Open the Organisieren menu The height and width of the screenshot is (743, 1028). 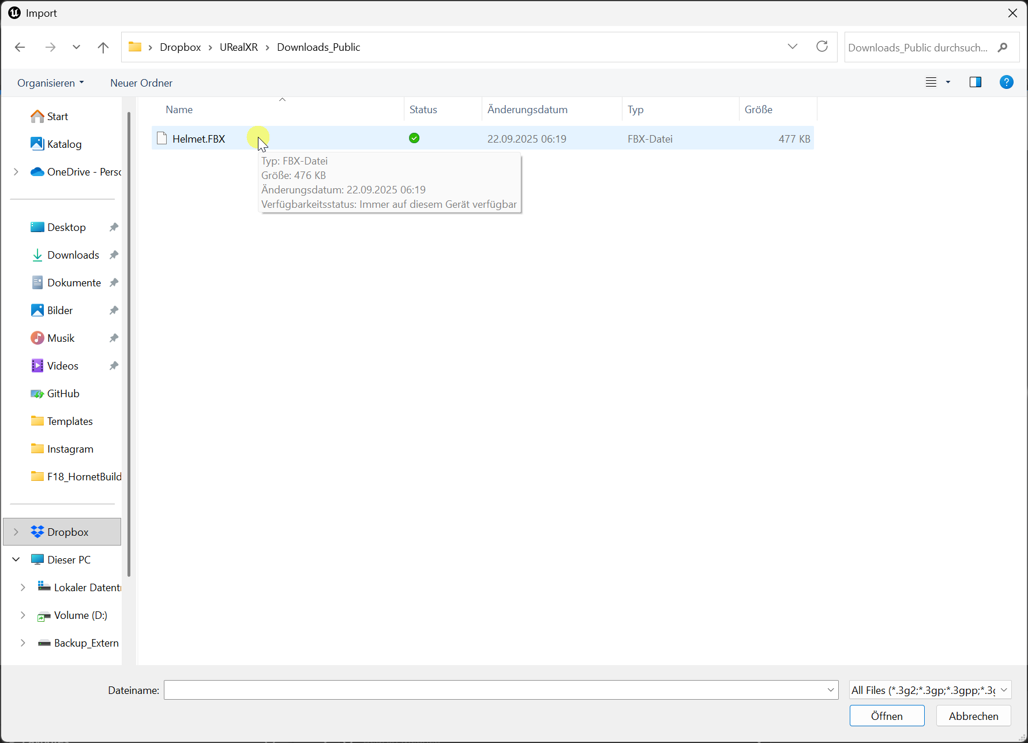[50, 83]
